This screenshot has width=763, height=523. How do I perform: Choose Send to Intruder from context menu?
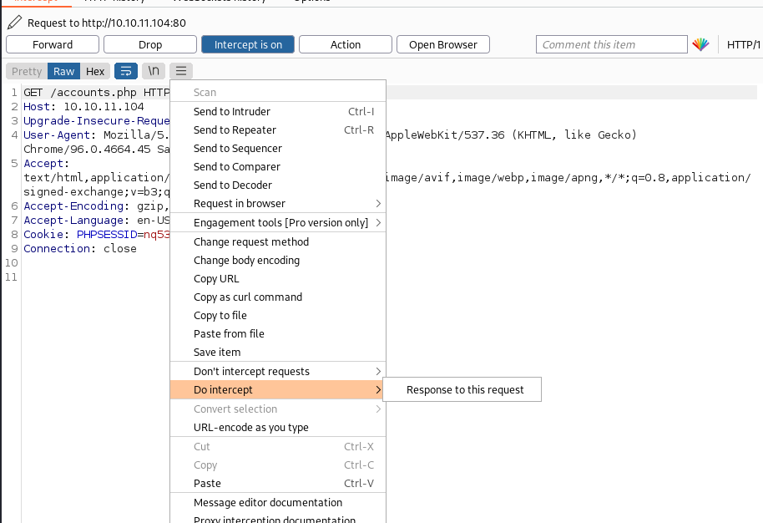232,112
